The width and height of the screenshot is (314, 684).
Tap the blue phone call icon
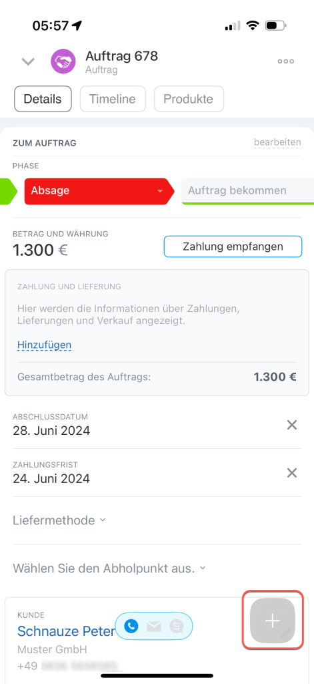click(131, 626)
